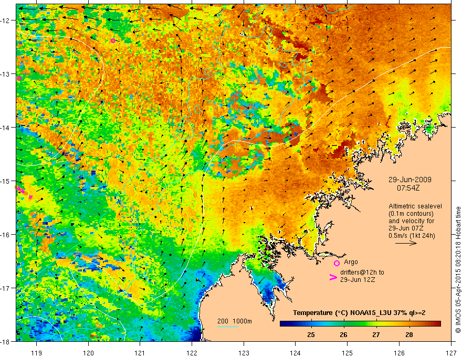Click the '1000m' depth contour label

(242, 321)
